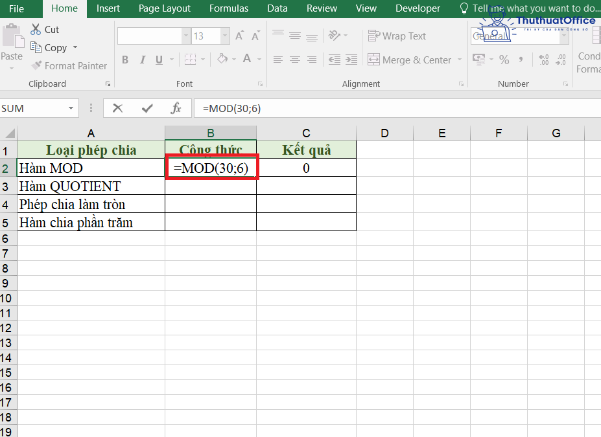Click the Percent Style icon

[504, 60]
